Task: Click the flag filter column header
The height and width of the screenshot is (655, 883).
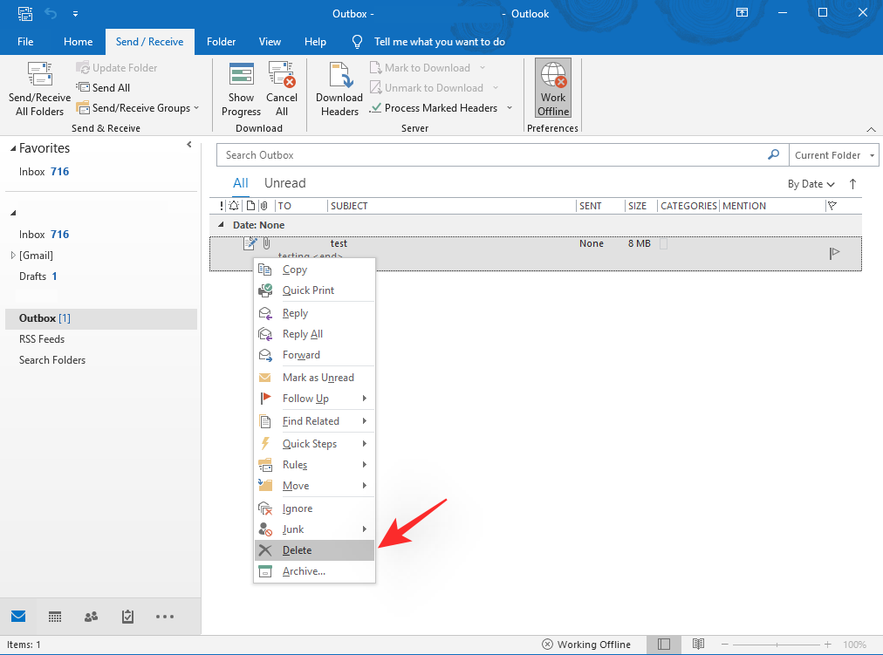Action: pos(832,206)
